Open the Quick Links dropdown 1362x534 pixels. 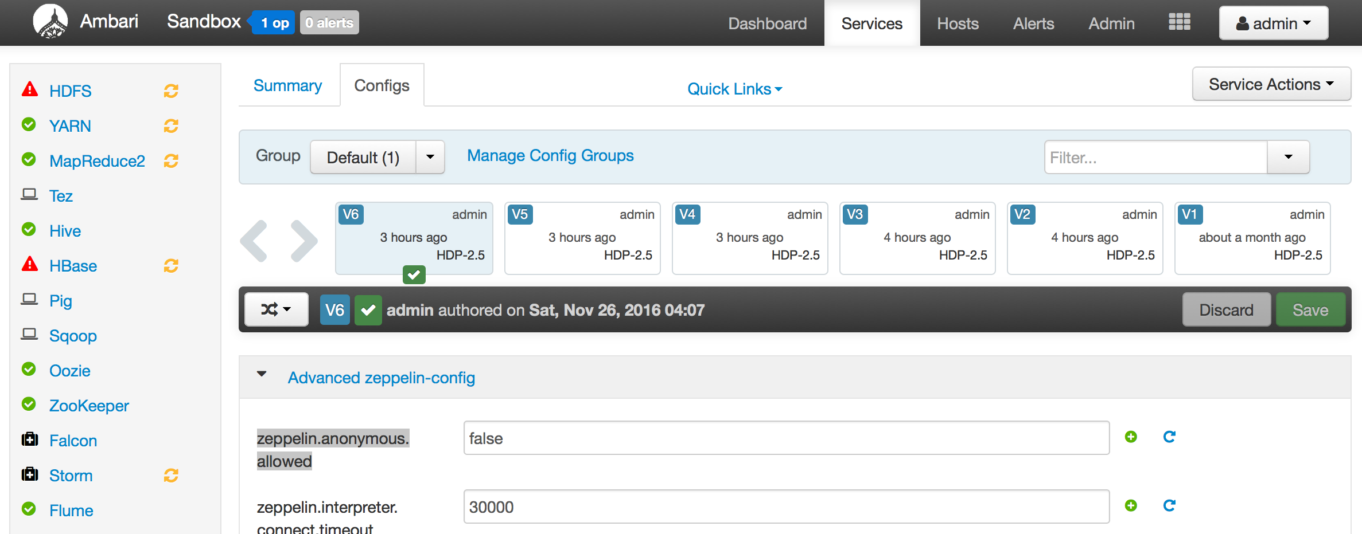pyautogui.click(x=735, y=89)
